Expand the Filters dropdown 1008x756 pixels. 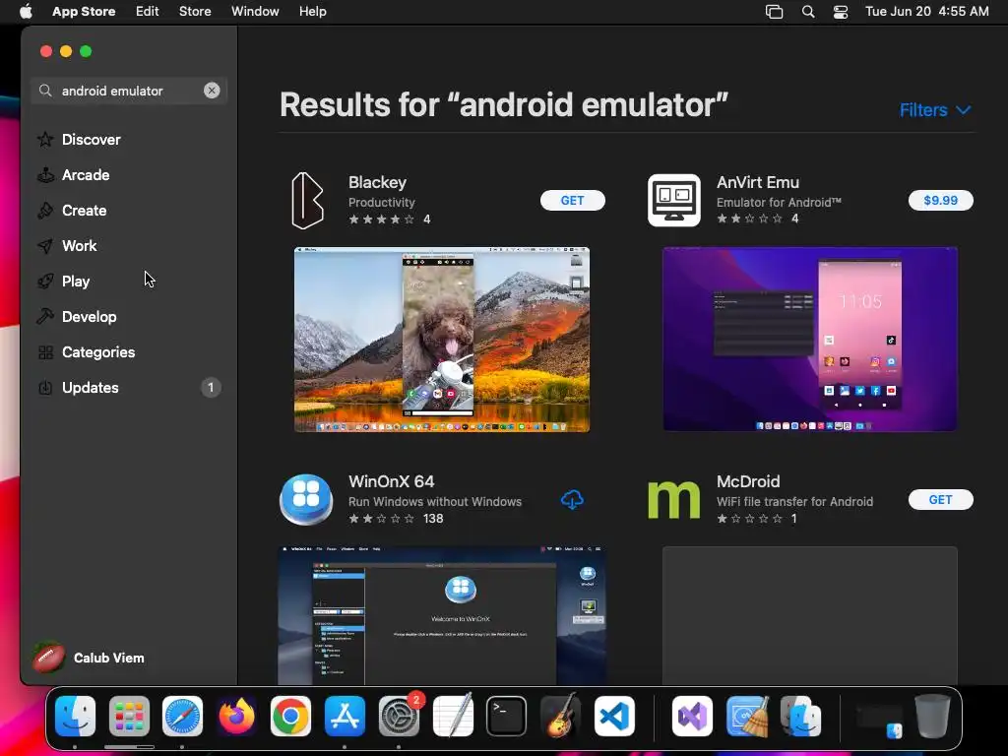point(935,110)
